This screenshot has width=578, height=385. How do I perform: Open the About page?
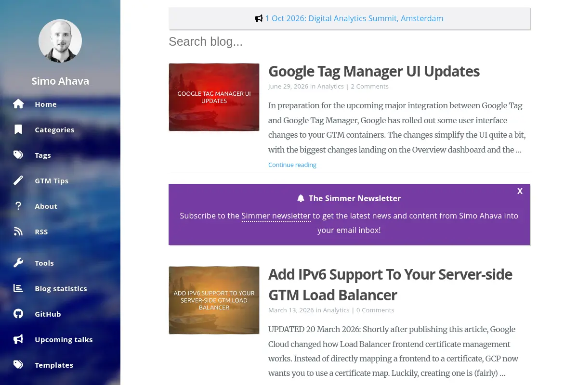(46, 206)
